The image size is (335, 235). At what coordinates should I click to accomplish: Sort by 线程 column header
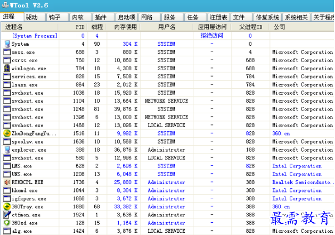click(x=97, y=27)
